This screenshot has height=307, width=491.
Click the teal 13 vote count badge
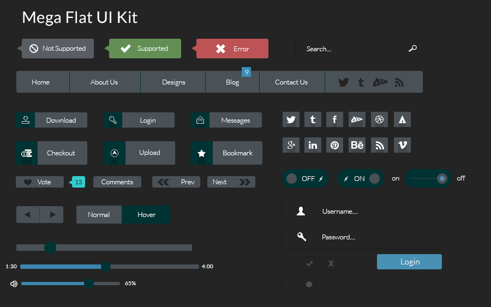pyautogui.click(x=78, y=182)
